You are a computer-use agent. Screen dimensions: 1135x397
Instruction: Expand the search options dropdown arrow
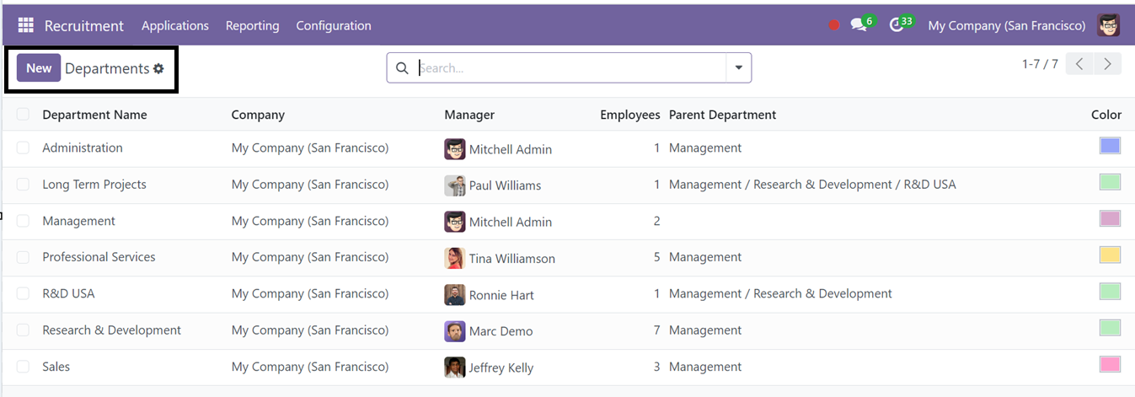pyautogui.click(x=739, y=68)
